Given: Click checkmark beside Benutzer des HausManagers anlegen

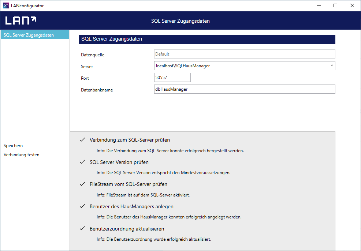Looking at the screenshot, I should coord(82,206).
